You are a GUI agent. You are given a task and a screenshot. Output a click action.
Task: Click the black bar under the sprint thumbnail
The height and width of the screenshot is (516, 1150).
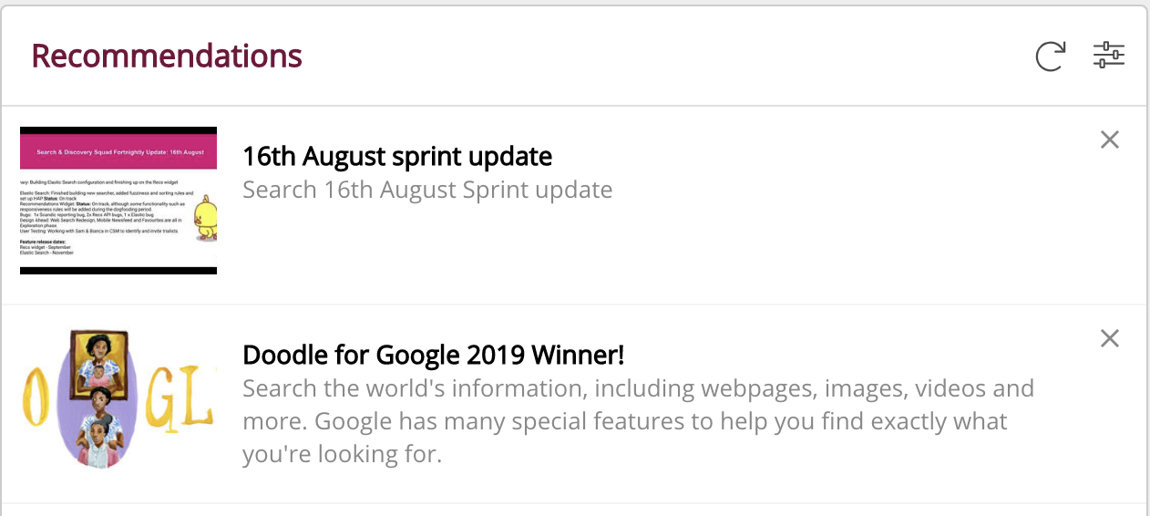[118, 271]
